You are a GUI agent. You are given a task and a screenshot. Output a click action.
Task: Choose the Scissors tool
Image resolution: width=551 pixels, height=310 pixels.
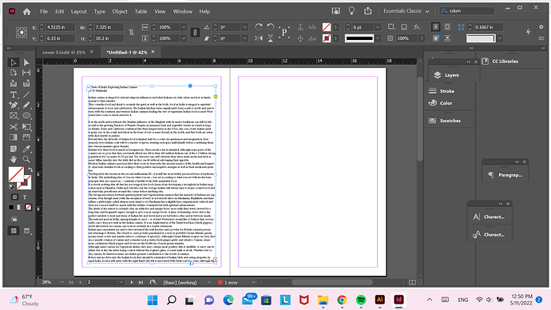pyautogui.click(x=14, y=127)
